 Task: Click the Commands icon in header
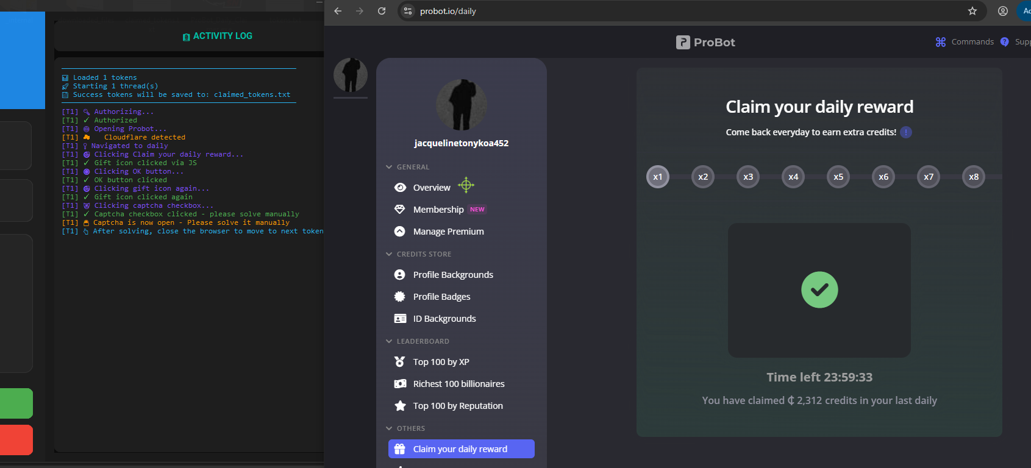941,42
